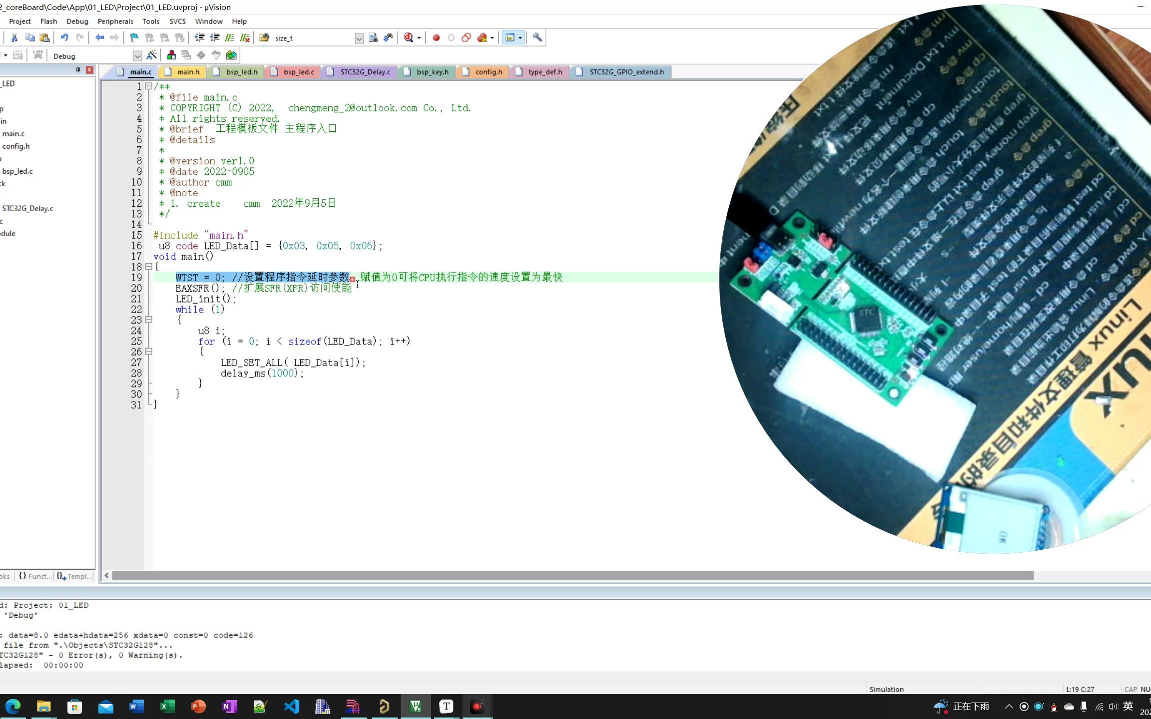Click the horizontal editor scrollbar
The height and width of the screenshot is (719, 1151).
point(573,576)
